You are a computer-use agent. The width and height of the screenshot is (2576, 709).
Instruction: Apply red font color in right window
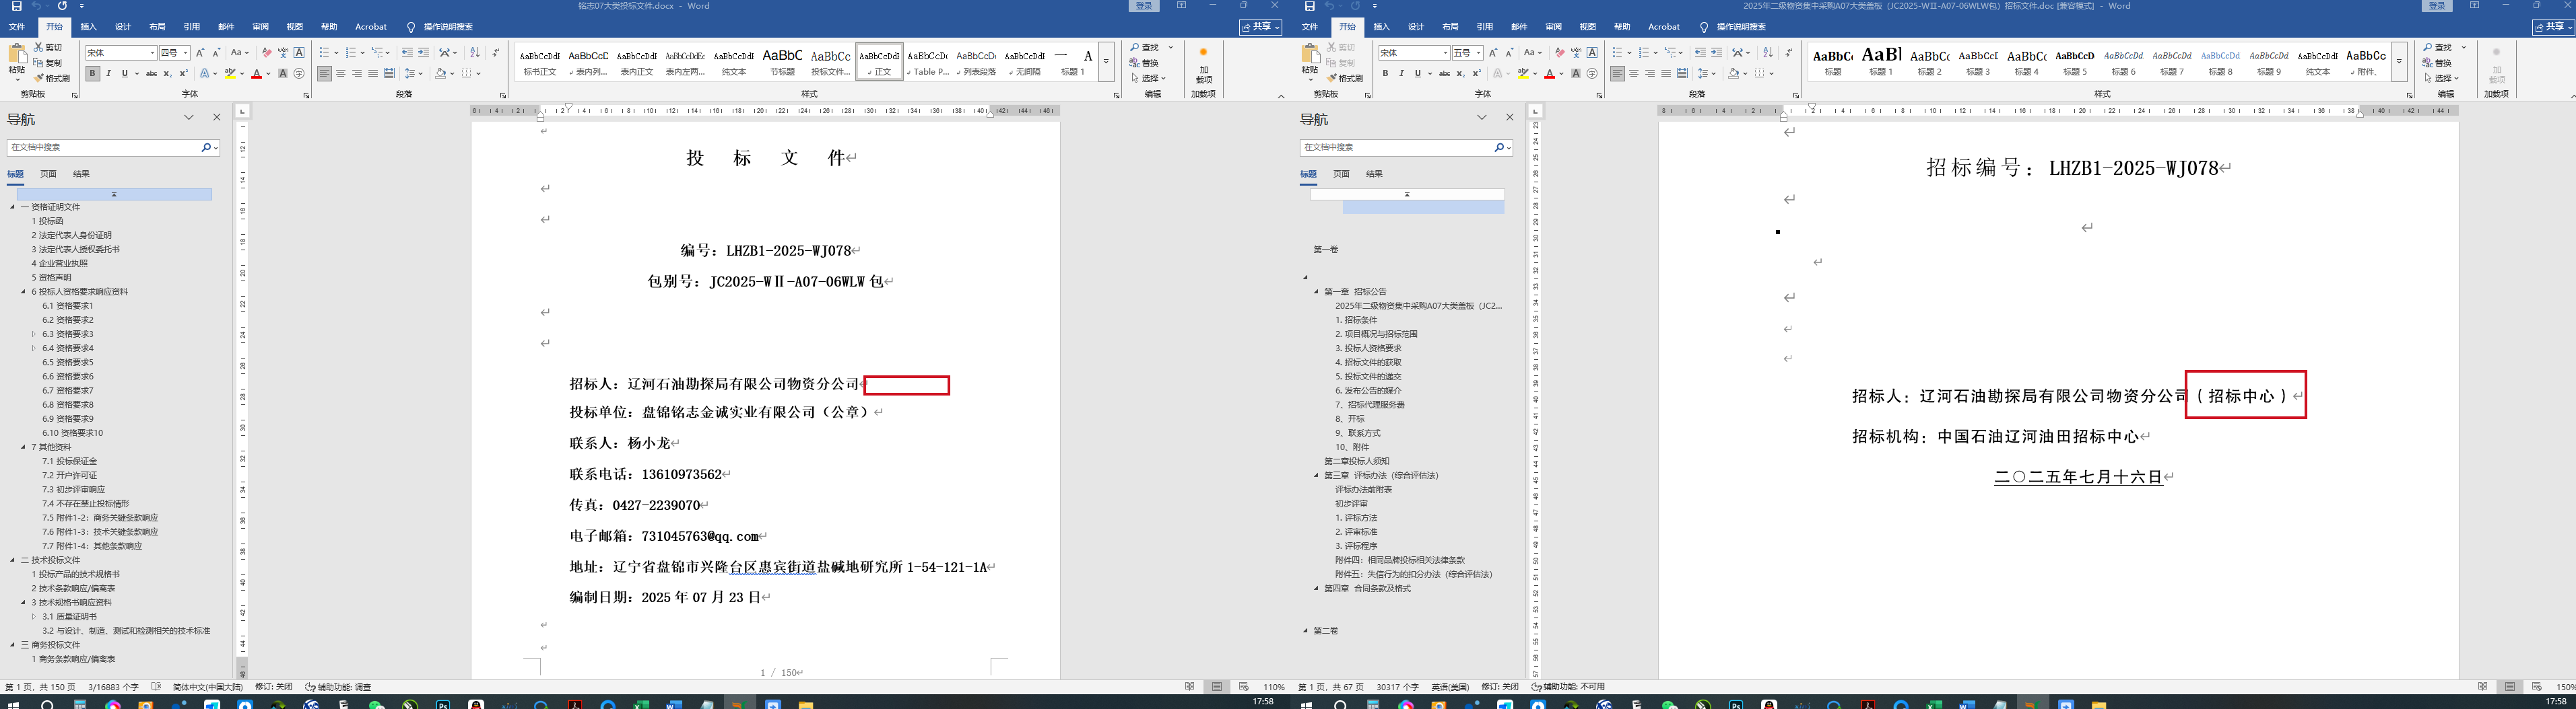click(x=1550, y=74)
